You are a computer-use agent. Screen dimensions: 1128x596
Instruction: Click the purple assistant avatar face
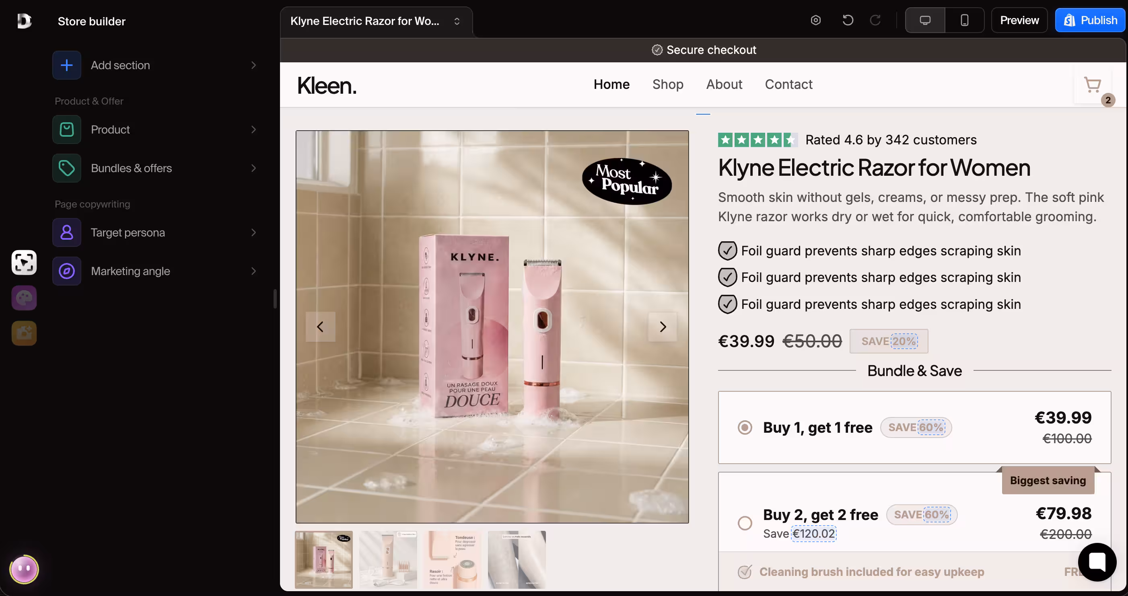coord(24,569)
